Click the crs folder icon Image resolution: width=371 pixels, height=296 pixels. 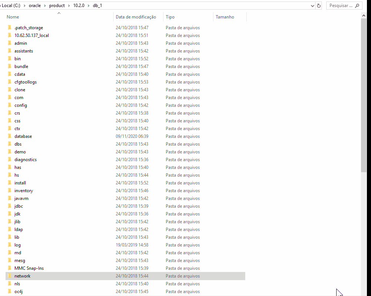point(10,113)
